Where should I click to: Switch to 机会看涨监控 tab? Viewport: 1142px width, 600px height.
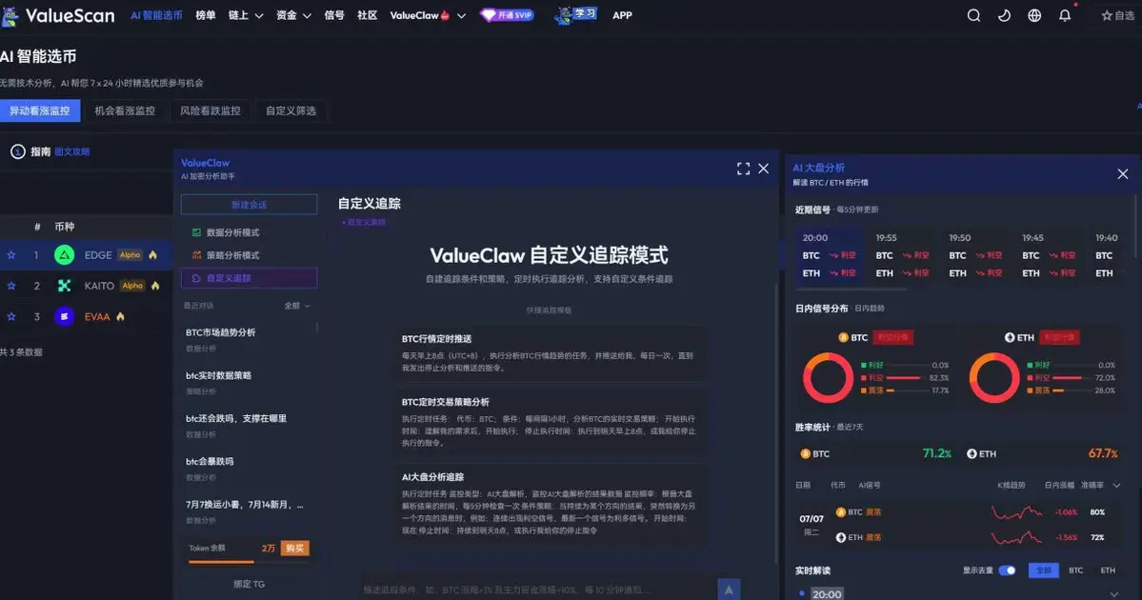pyautogui.click(x=125, y=110)
